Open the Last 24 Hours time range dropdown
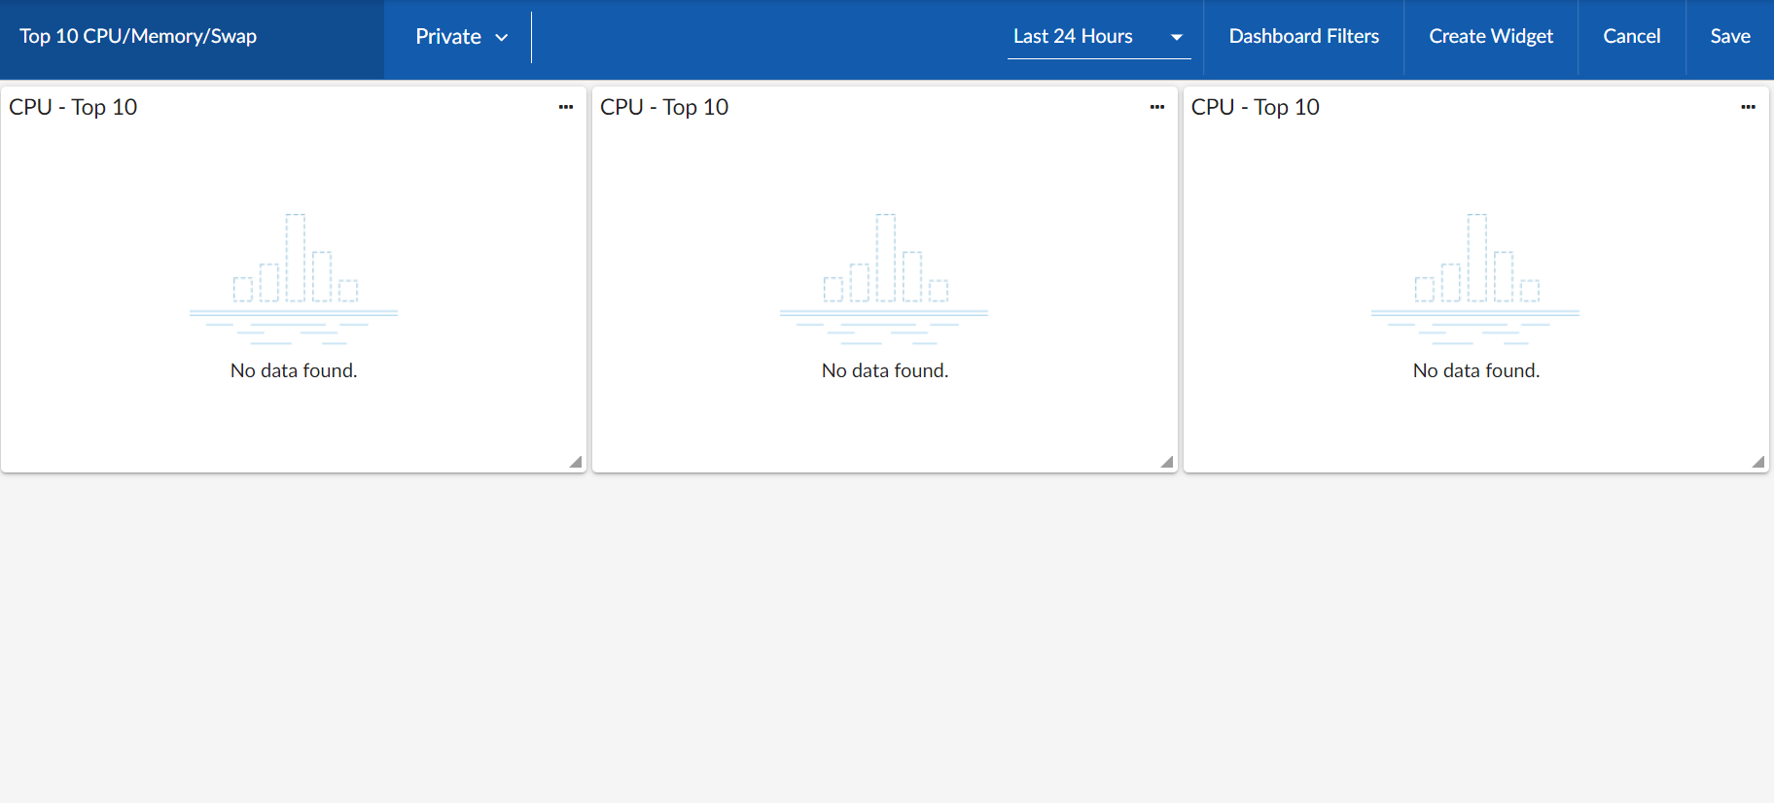The width and height of the screenshot is (1774, 803). (x=1098, y=37)
